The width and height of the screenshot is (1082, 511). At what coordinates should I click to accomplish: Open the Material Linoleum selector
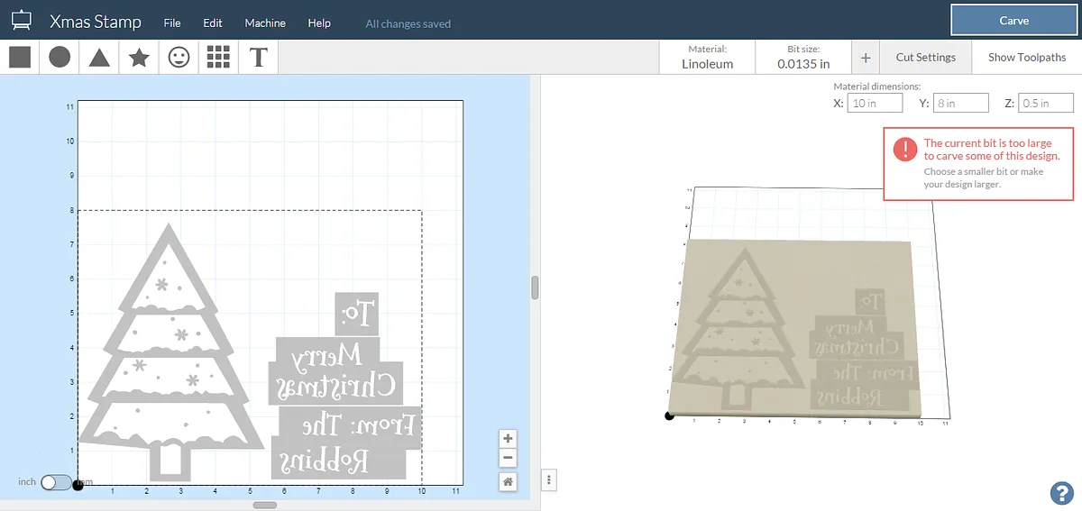707,57
